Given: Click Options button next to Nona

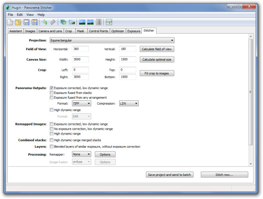Looking at the screenshot, I should [x=105, y=154].
